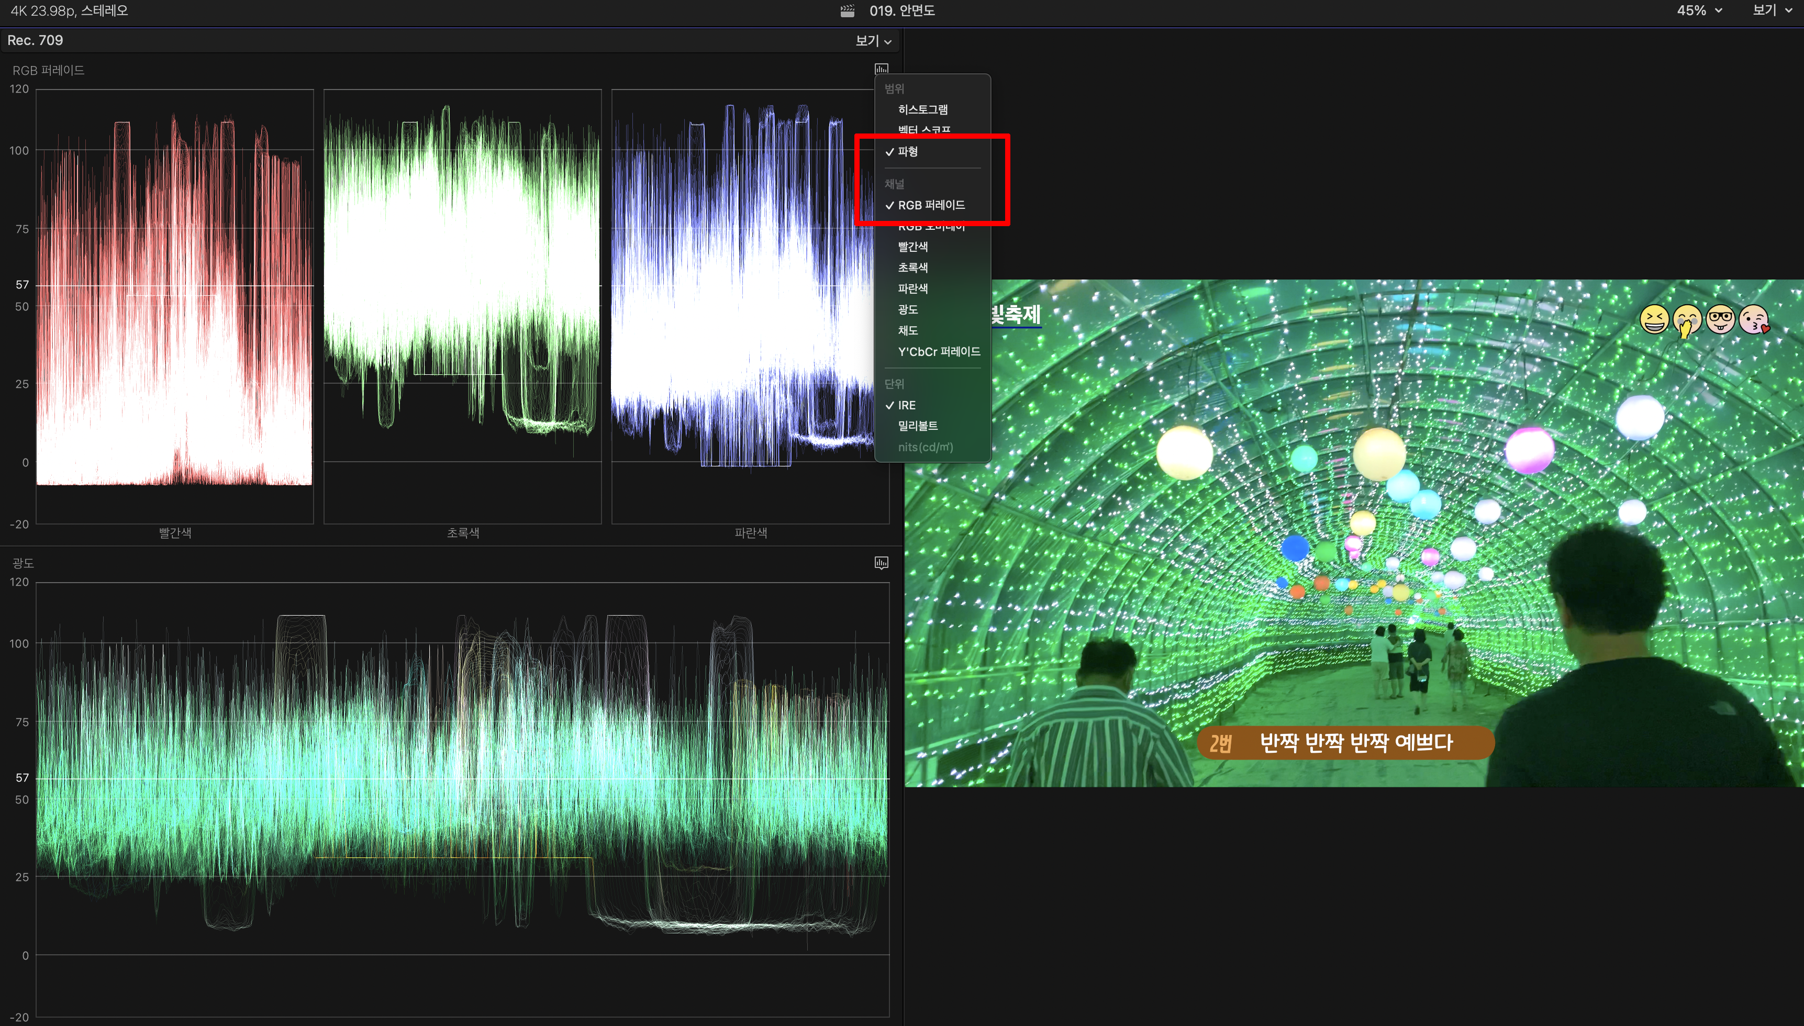The height and width of the screenshot is (1026, 1804).
Task: Toggle the checked 파형 option
Action: (908, 151)
